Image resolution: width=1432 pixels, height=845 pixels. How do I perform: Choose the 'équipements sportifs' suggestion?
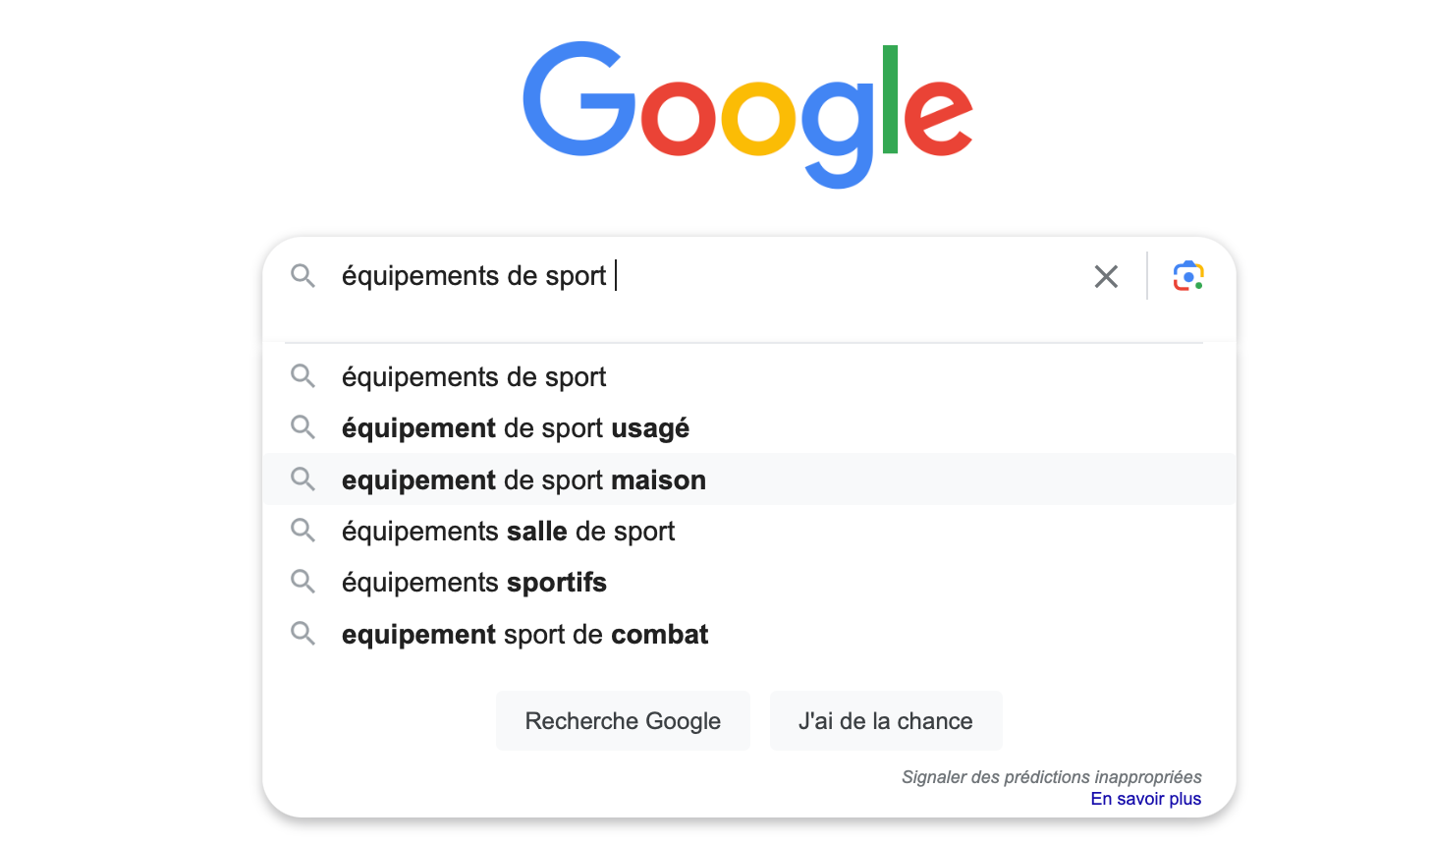(x=748, y=582)
